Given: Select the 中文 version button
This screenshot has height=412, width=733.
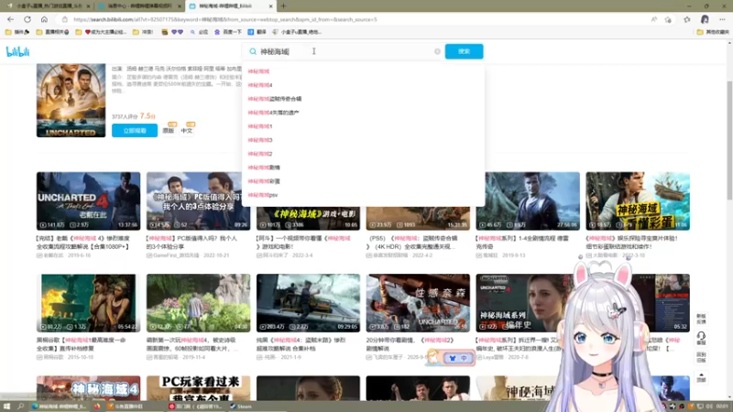Looking at the screenshot, I should pyautogui.click(x=187, y=130).
